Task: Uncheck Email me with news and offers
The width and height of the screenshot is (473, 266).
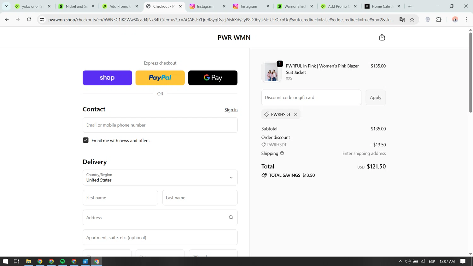Action: coord(86,140)
